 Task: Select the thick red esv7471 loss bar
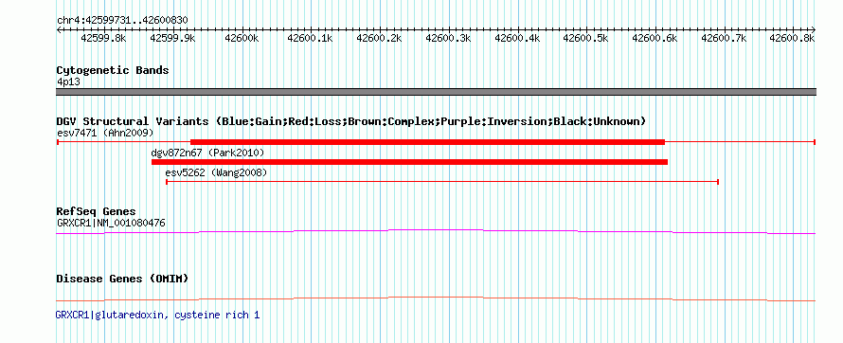pyautogui.click(x=428, y=142)
